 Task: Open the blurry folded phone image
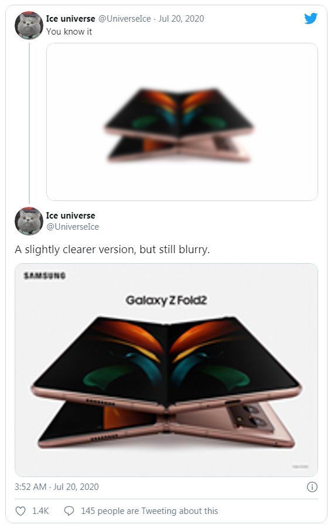(x=182, y=122)
